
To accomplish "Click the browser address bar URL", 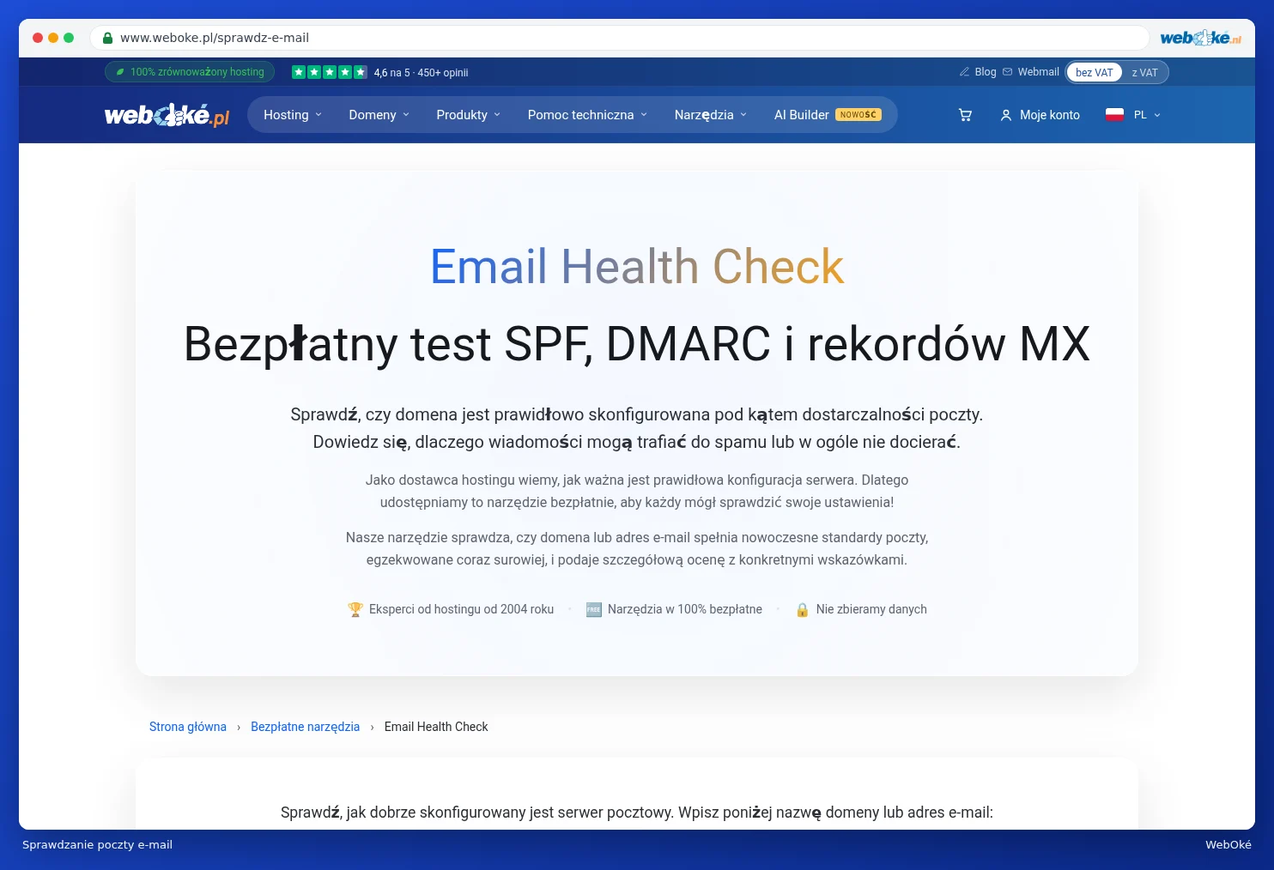I will pyautogui.click(x=215, y=38).
